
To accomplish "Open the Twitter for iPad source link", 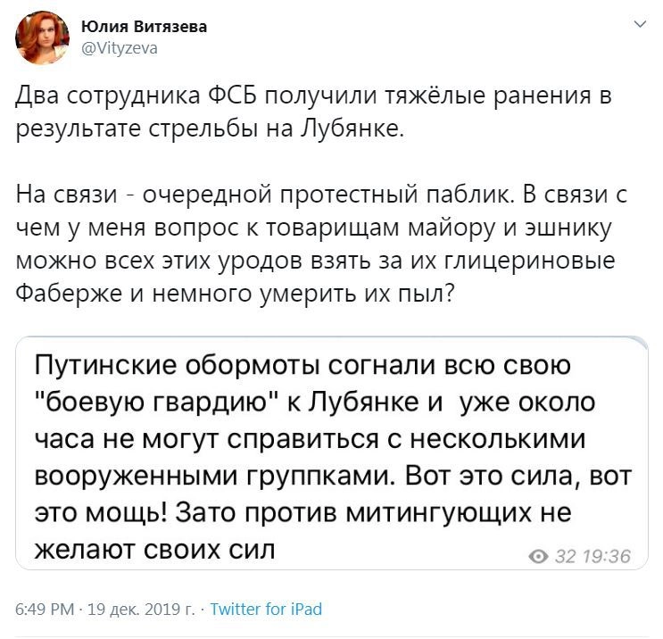I will (266, 610).
